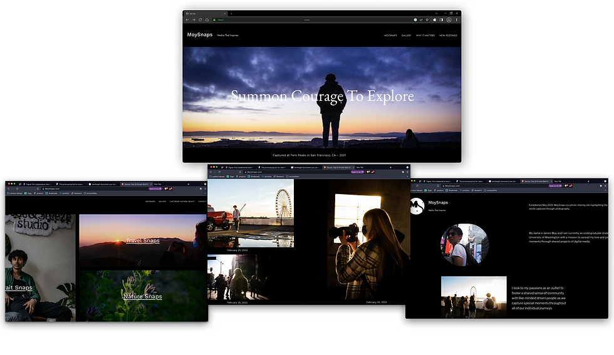This screenshot has width=614, height=355.
Task: Open accessibility bookmark in bottom-right window
Action: 491,190
